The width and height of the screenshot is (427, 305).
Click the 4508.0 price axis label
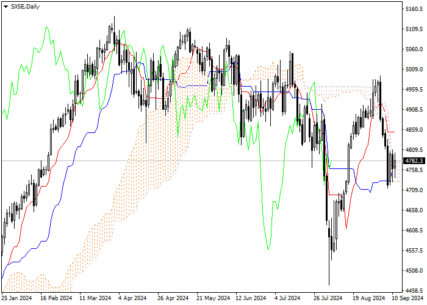click(414, 271)
